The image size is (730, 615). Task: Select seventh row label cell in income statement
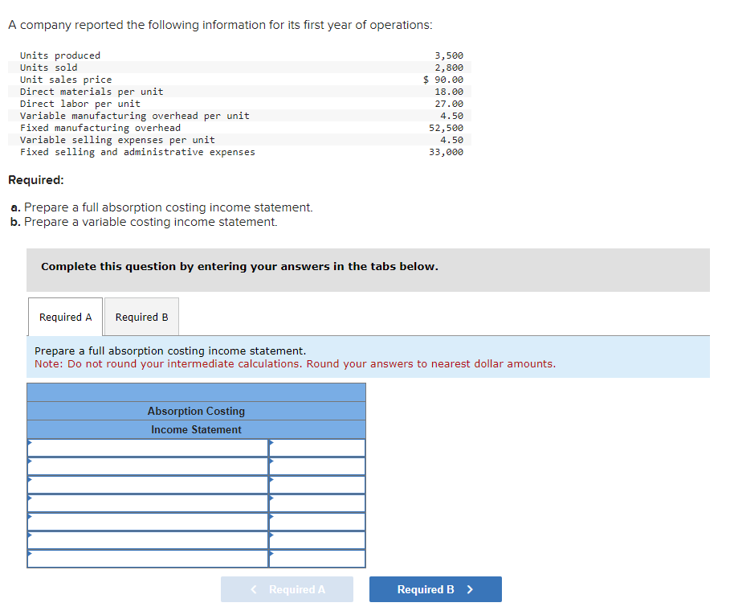pos(148,559)
